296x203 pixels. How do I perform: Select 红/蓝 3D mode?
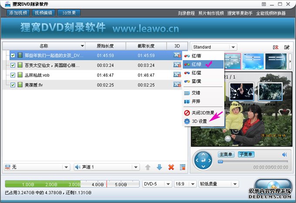pos(203,73)
